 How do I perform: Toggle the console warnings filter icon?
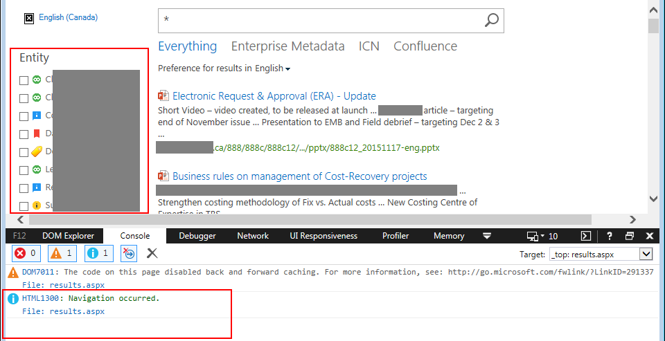62,253
